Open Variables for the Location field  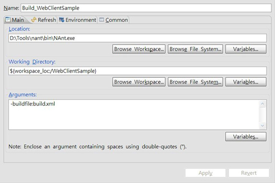[246, 49]
